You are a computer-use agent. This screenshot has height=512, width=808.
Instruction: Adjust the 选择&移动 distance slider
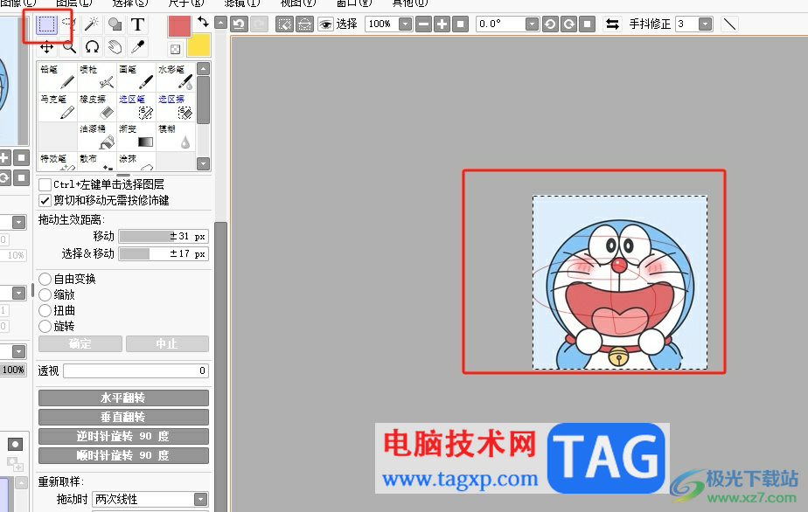tap(164, 254)
